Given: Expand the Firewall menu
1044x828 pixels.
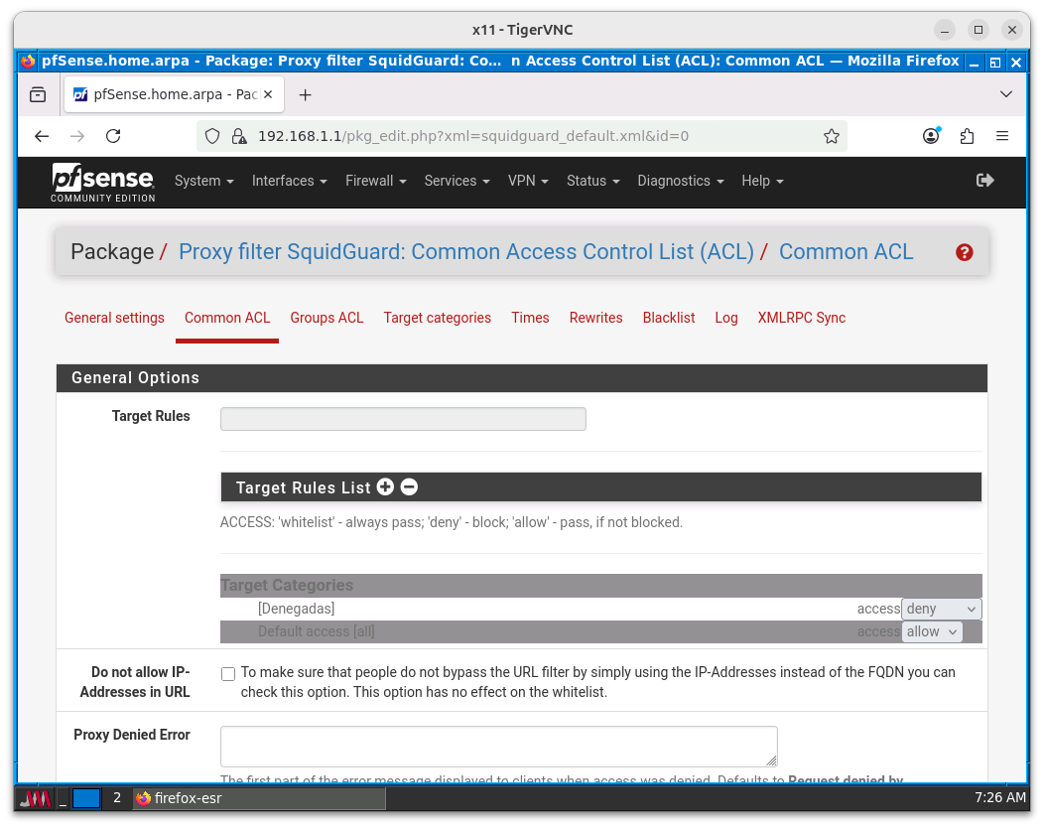Looking at the screenshot, I should tap(375, 181).
